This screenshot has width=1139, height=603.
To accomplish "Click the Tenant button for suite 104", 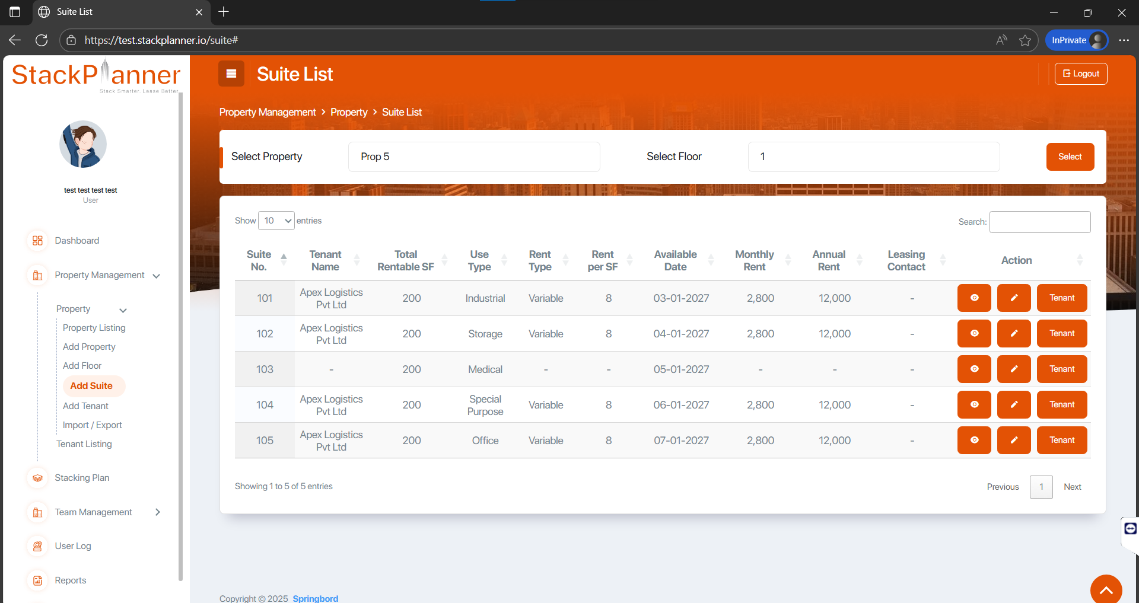I will 1061,404.
